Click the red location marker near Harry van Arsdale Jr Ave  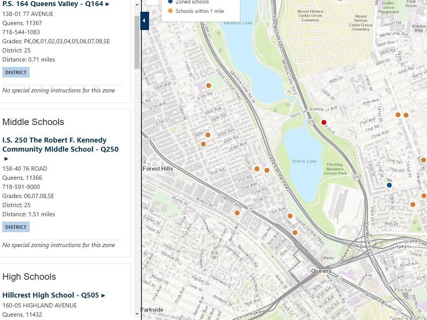tap(324, 122)
